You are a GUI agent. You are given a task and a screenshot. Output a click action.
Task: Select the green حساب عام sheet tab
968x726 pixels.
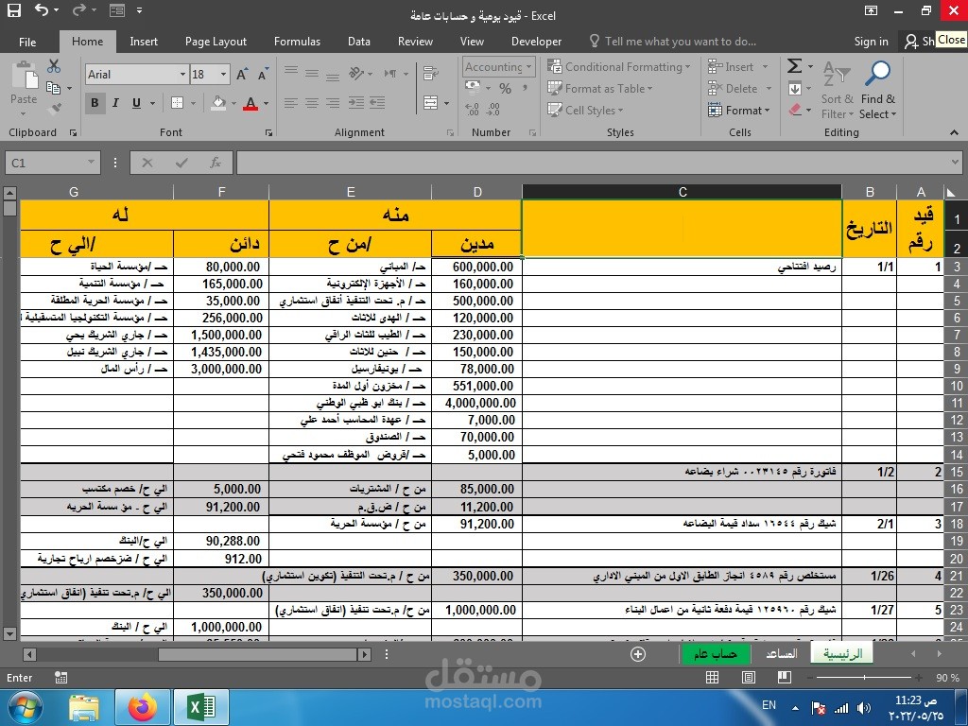coord(715,654)
